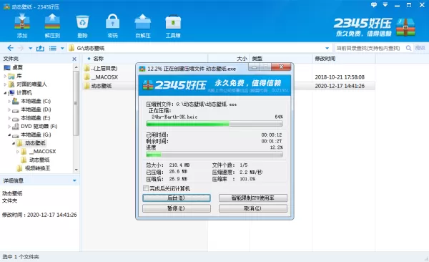
Task: Expand the 库 library tree node
Action: point(5,76)
